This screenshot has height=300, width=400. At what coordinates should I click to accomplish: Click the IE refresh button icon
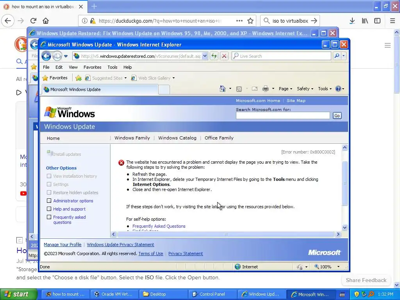(x=214, y=56)
